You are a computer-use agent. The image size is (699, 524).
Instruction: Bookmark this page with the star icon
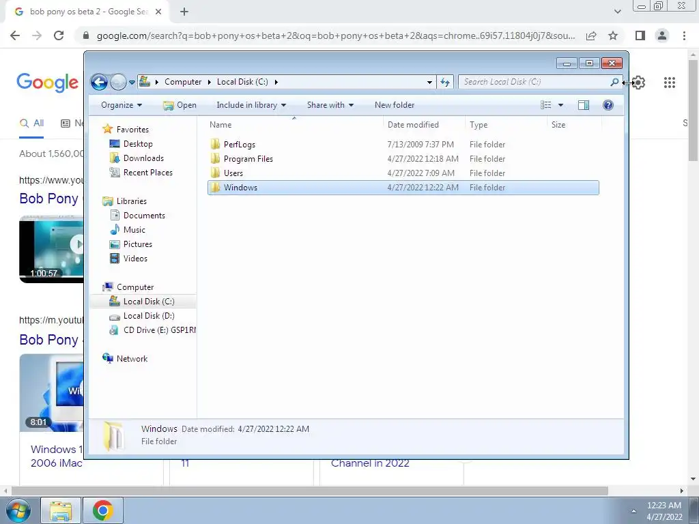613,35
